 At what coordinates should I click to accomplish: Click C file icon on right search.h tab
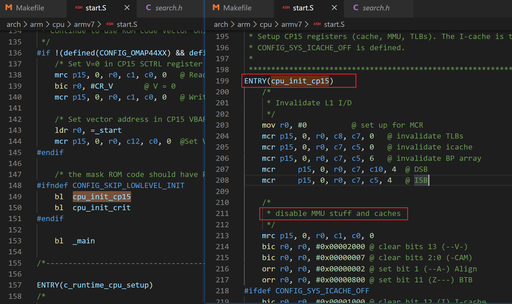click(356, 8)
